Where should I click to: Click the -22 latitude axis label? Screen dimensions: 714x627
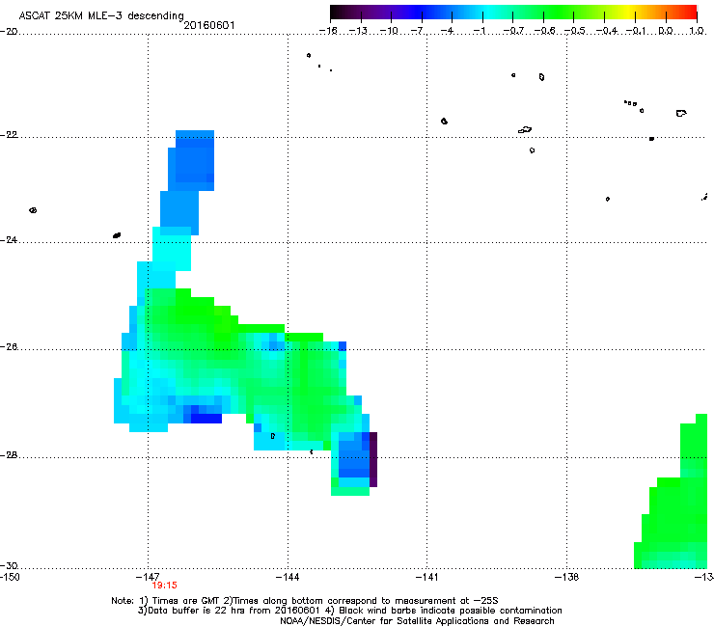point(9,135)
